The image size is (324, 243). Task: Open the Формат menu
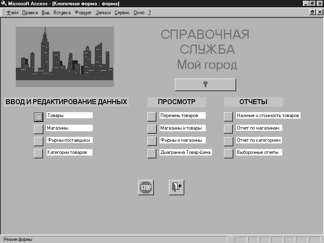pyautogui.click(x=83, y=13)
